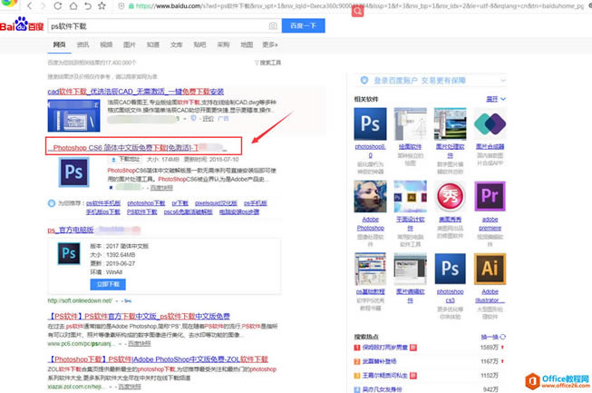
Task: Click the browser address bar URL
Action: tap(359, 6)
